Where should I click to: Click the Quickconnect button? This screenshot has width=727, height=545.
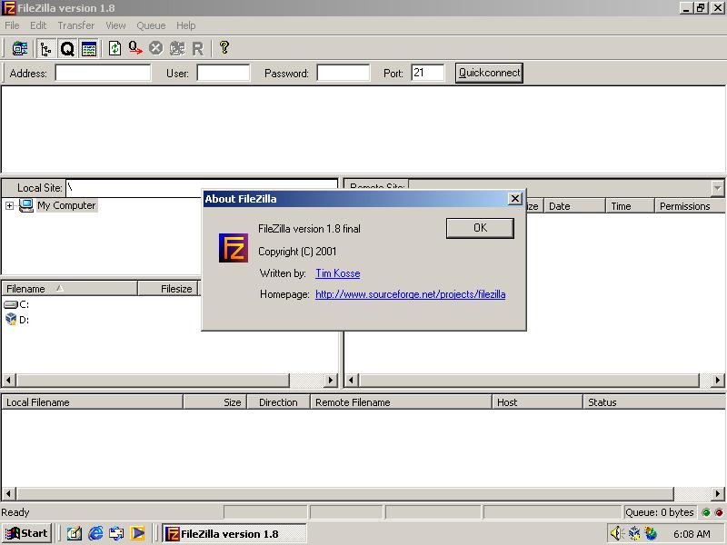489,73
